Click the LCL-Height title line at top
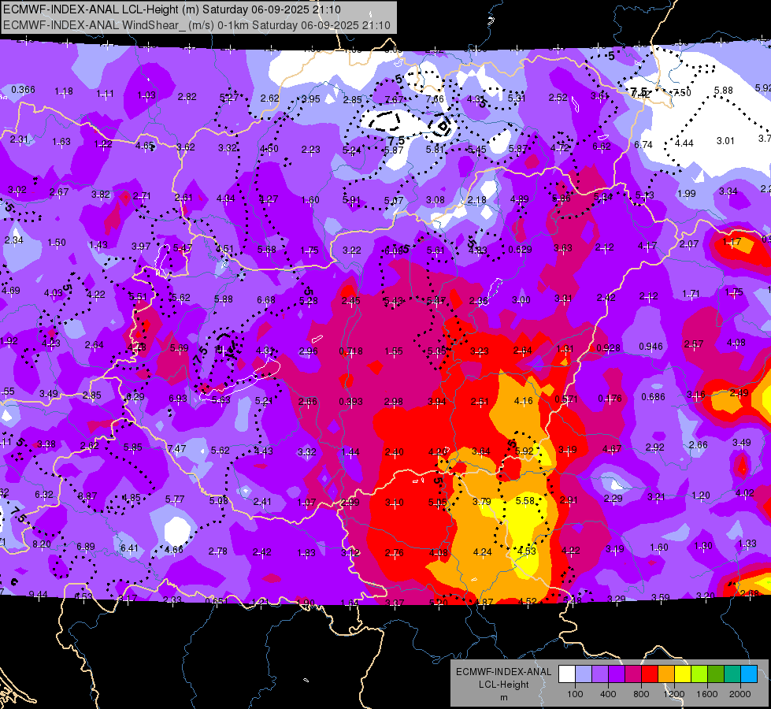 click(172, 9)
